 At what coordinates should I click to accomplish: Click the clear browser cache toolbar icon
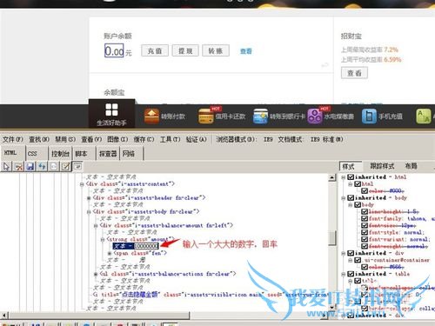(18, 166)
